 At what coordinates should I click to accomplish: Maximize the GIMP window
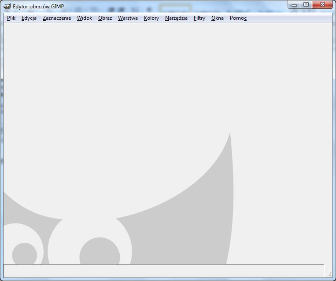306,5
